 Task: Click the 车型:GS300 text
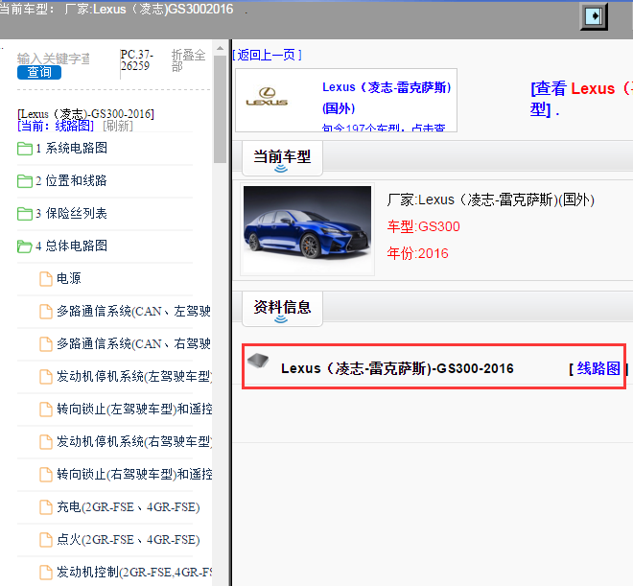point(424,226)
